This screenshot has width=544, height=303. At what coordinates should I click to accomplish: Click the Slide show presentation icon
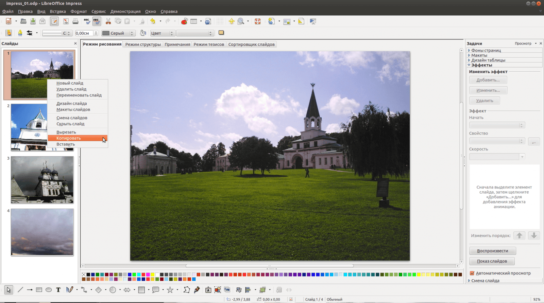(313, 21)
